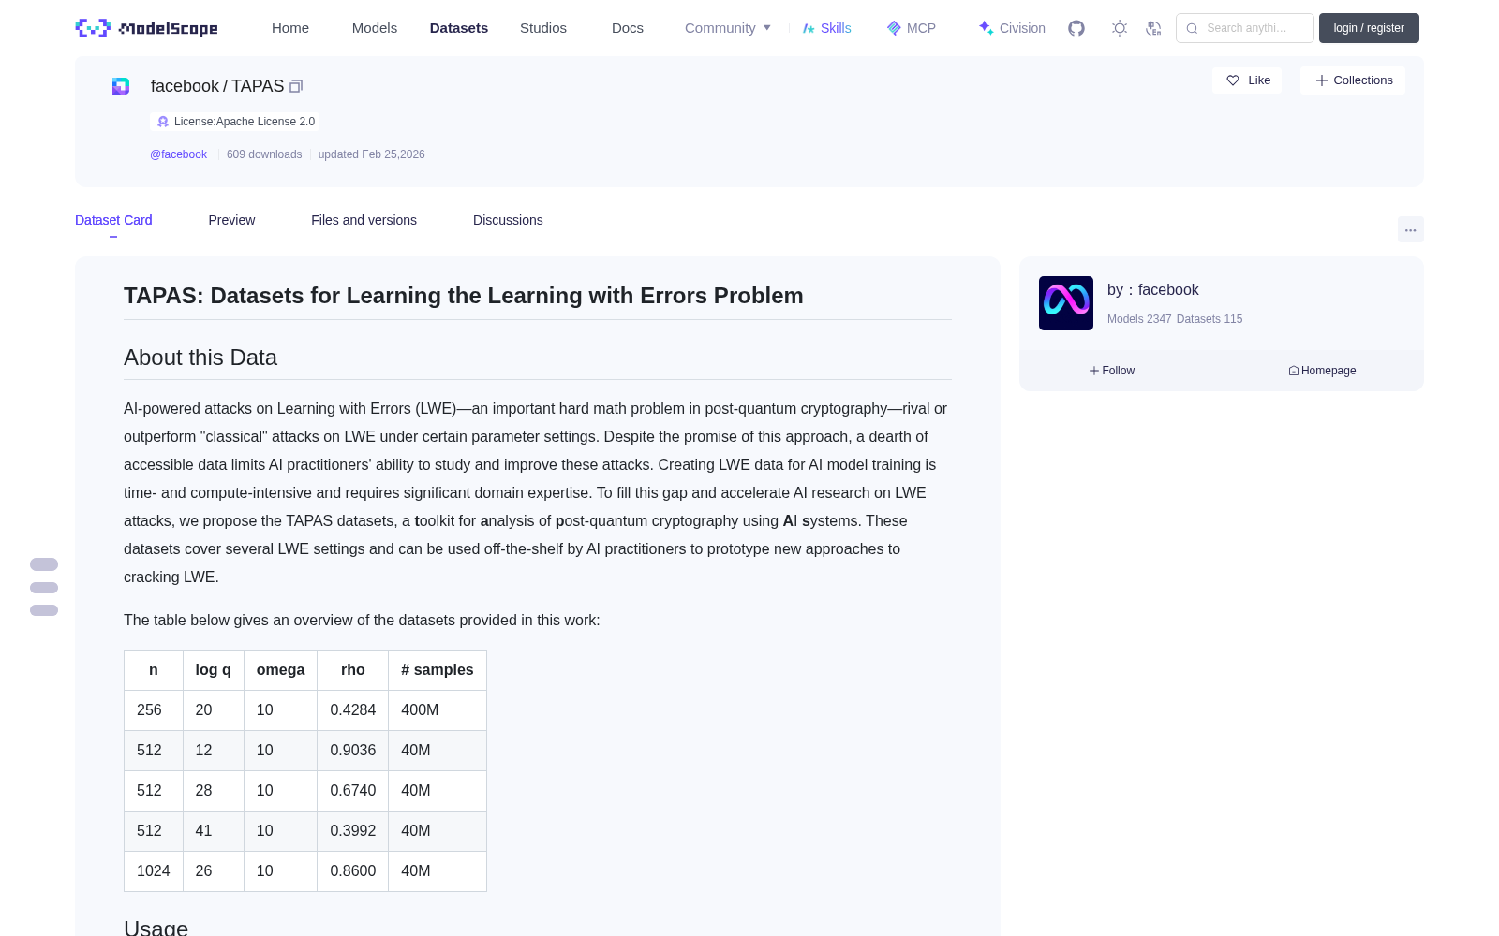The image size is (1499, 936).
Task: Open the GitHub icon link
Action: point(1076,28)
